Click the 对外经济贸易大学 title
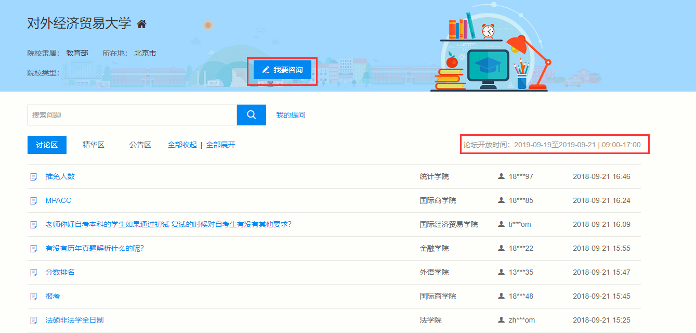696x333 pixels. [80, 23]
